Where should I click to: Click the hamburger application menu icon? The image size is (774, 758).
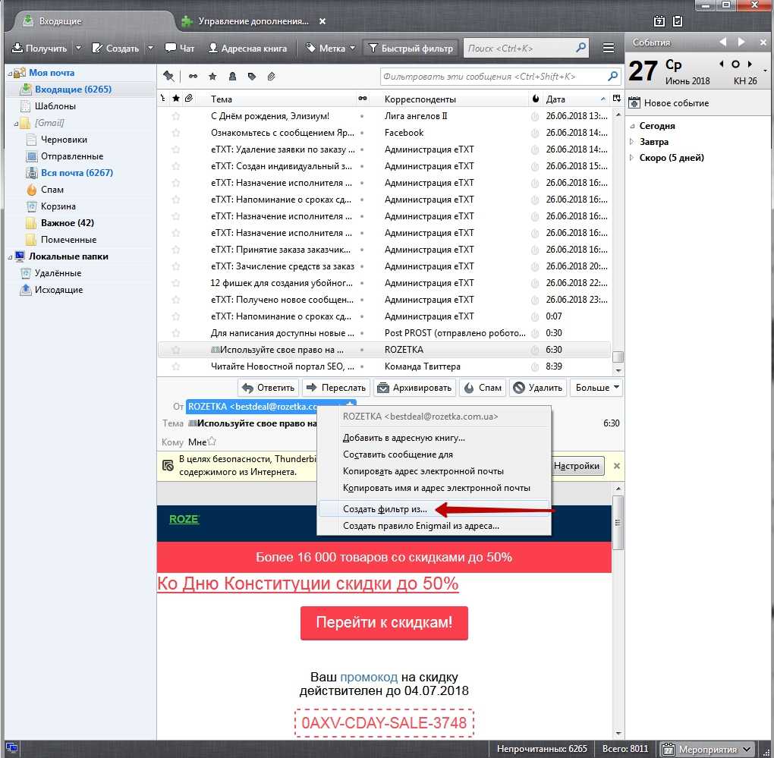point(608,48)
